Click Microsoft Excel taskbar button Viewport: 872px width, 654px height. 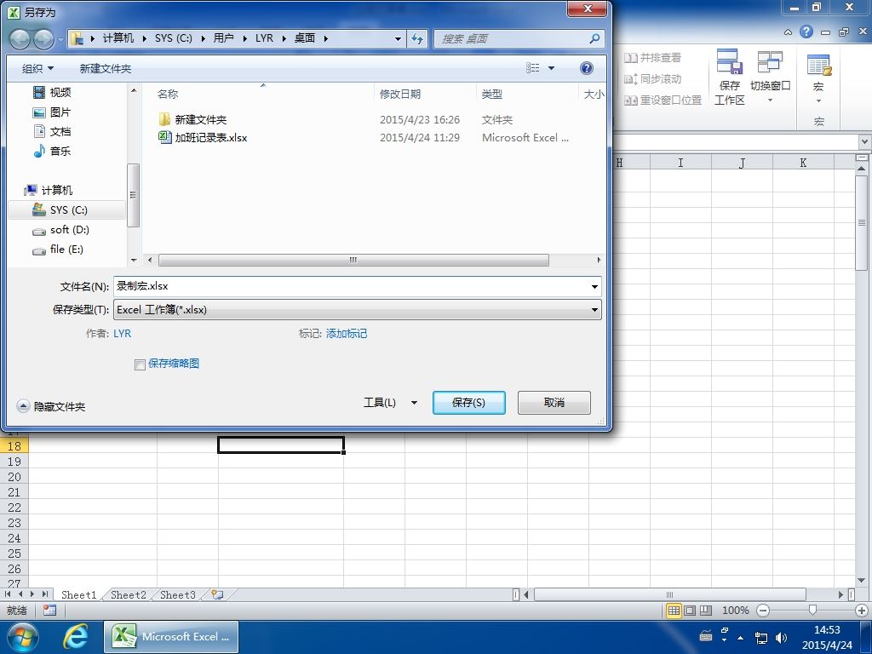click(171, 637)
